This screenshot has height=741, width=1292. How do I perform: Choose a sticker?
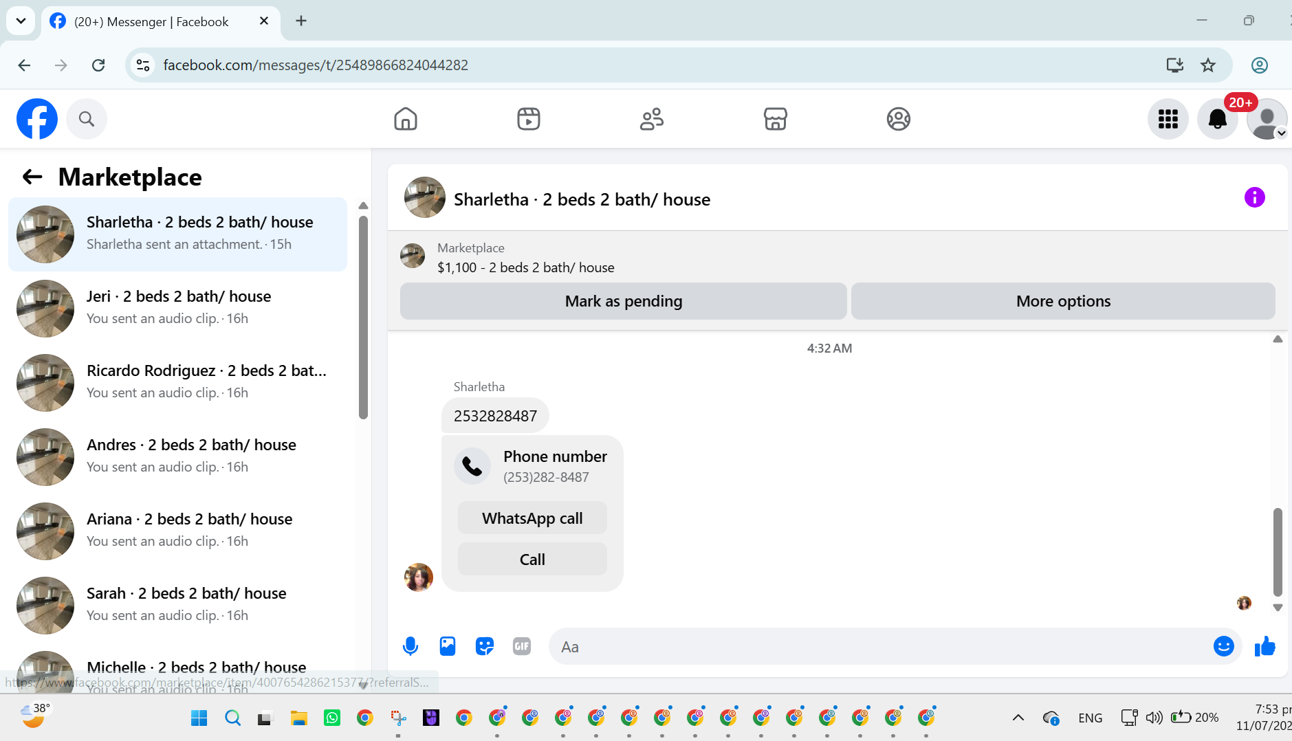[x=485, y=646]
